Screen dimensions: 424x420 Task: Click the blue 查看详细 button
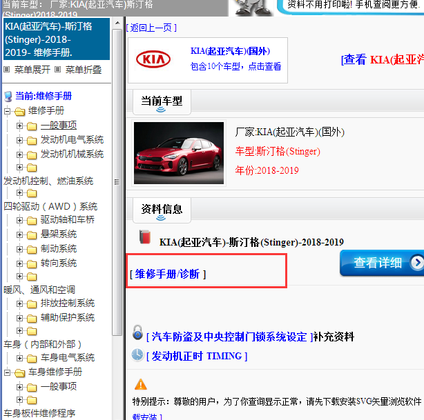[382, 263]
